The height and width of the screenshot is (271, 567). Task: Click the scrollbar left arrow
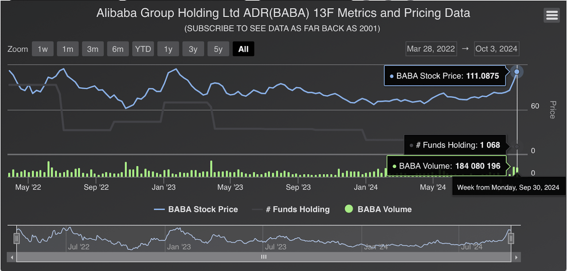(12, 257)
